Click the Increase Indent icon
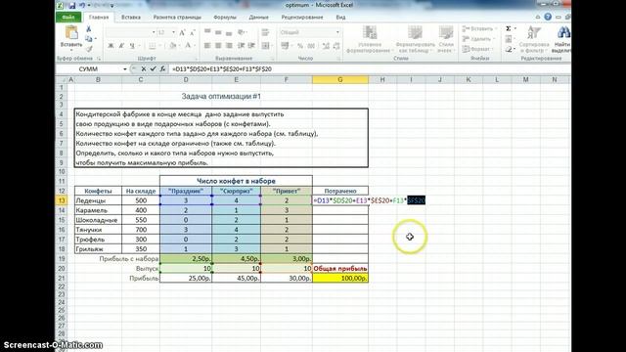Image resolution: width=626 pixels, height=352 pixels. click(x=251, y=46)
